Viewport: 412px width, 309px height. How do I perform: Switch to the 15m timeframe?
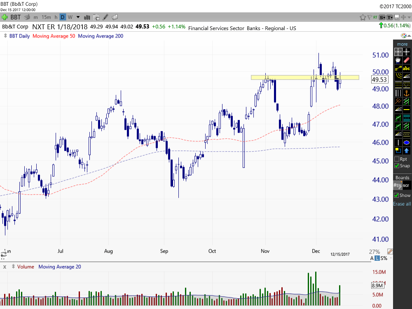click(x=46, y=17)
